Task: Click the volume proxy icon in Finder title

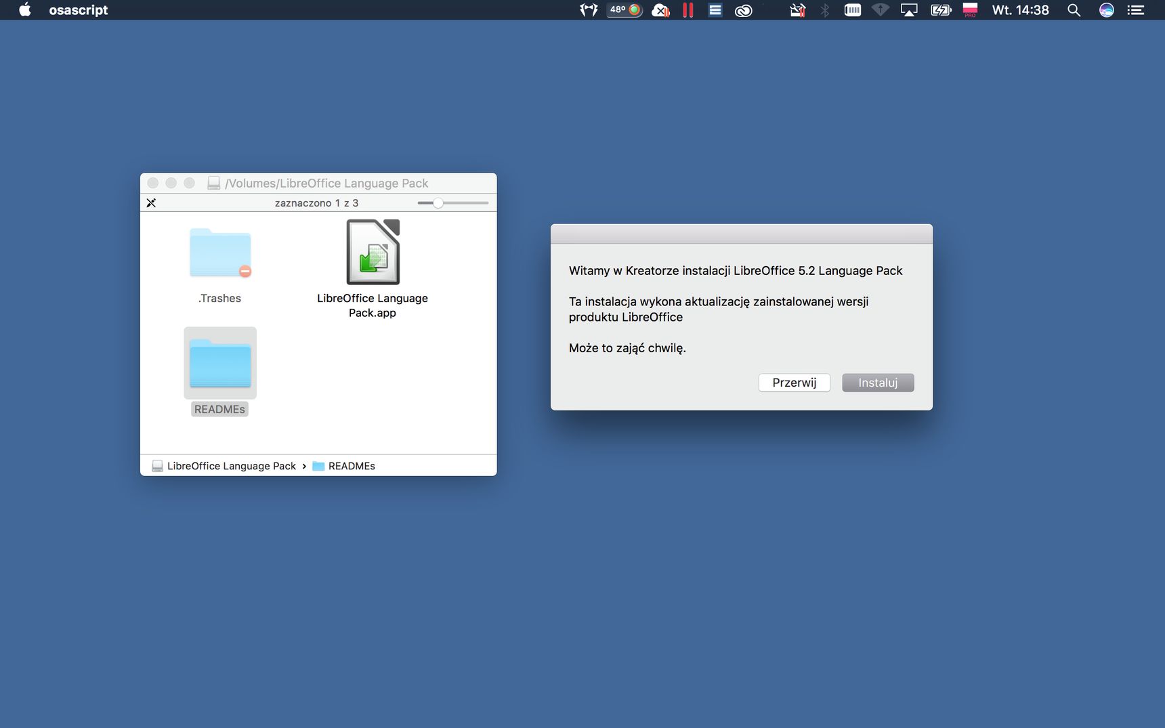Action: pos(213,183)
